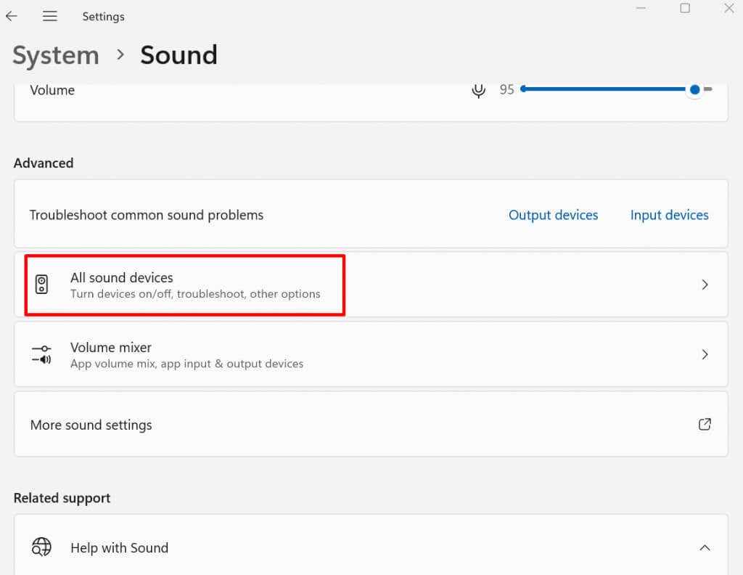743x575 pixels.
Task: Click the external link icon for More sound settings
Action: point(704,425)
